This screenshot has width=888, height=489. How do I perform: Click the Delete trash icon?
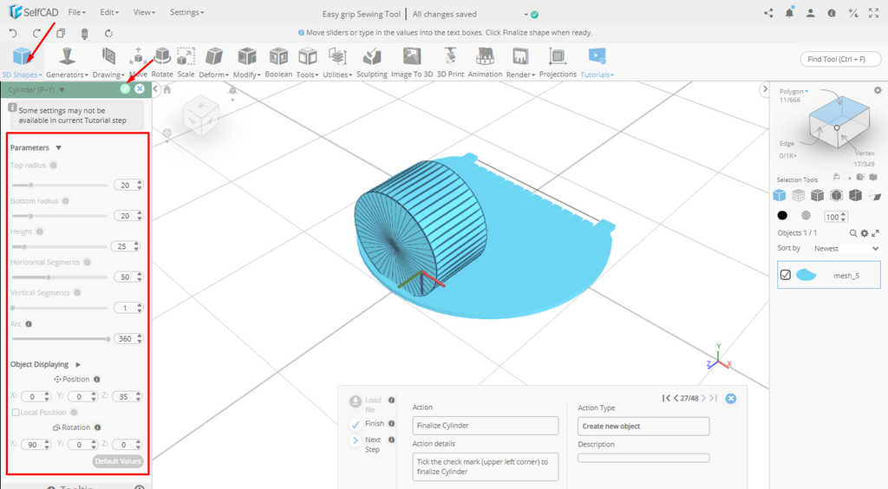[x=84, y=34]
